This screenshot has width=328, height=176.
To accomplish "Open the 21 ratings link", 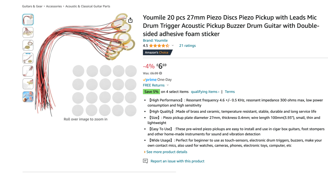I will point(187,46).
